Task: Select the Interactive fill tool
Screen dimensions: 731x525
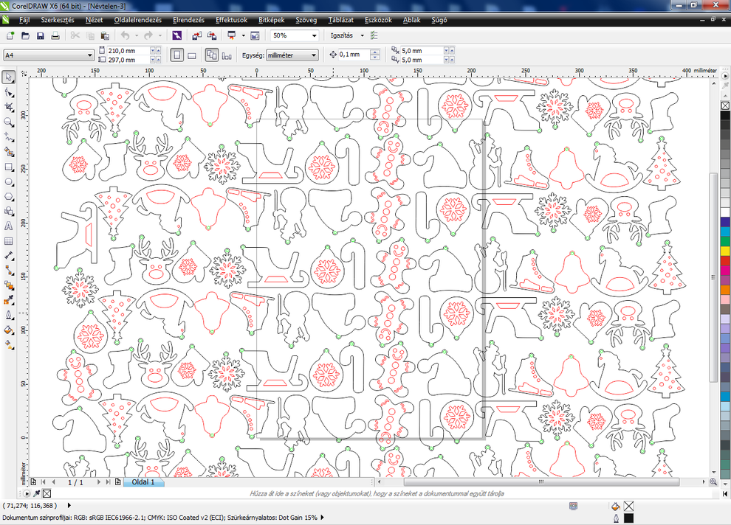Action: [8, 345]
